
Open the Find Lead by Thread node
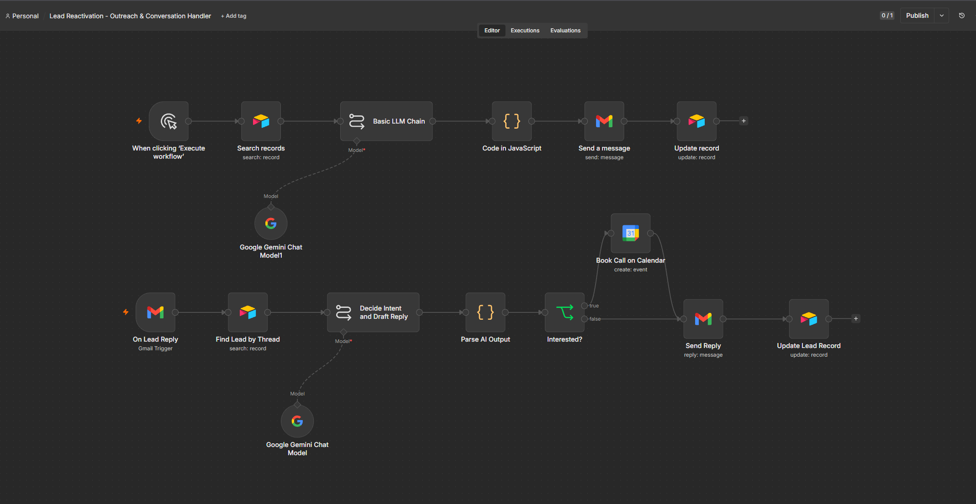248,312
